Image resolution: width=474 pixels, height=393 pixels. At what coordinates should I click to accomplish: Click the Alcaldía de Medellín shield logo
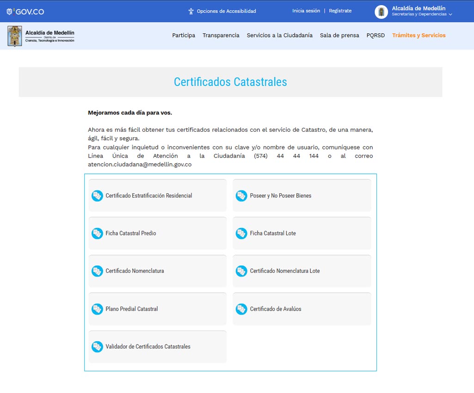(x=15, y=36)
